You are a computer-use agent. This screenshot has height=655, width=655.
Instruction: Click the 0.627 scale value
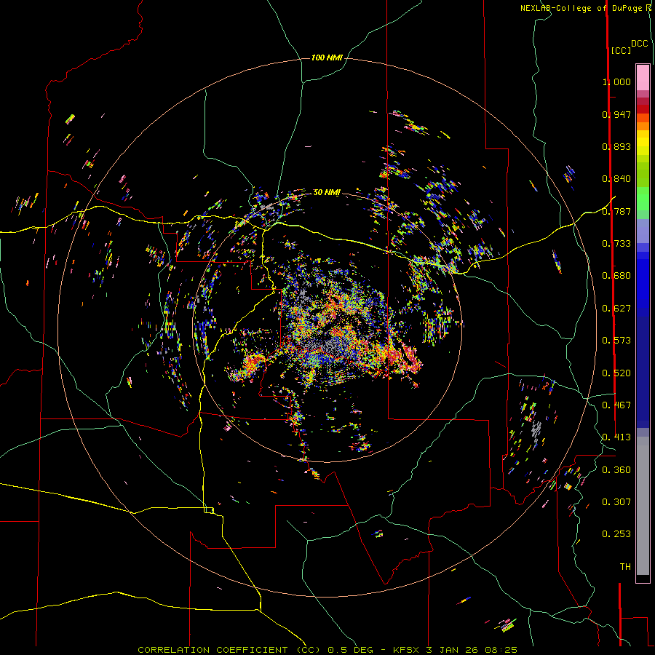pyautogui.click(x=616, y=309)
